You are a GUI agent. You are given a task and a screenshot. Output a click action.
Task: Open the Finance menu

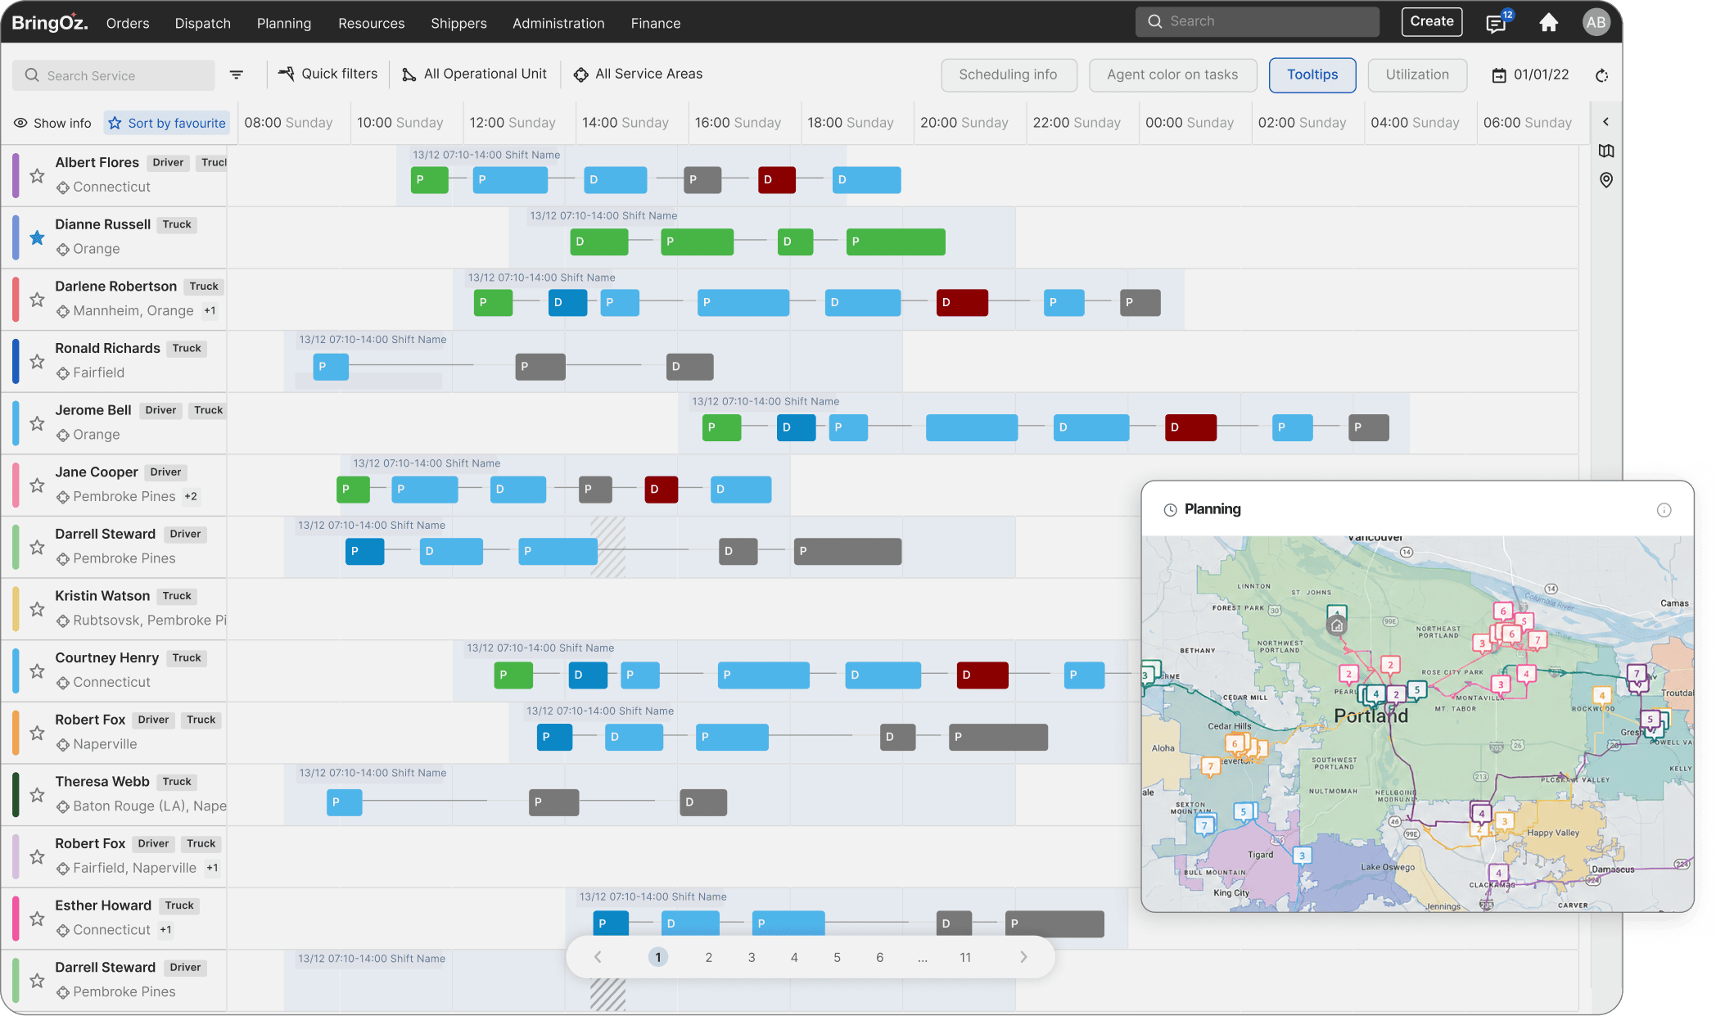[x=656, y=23]
